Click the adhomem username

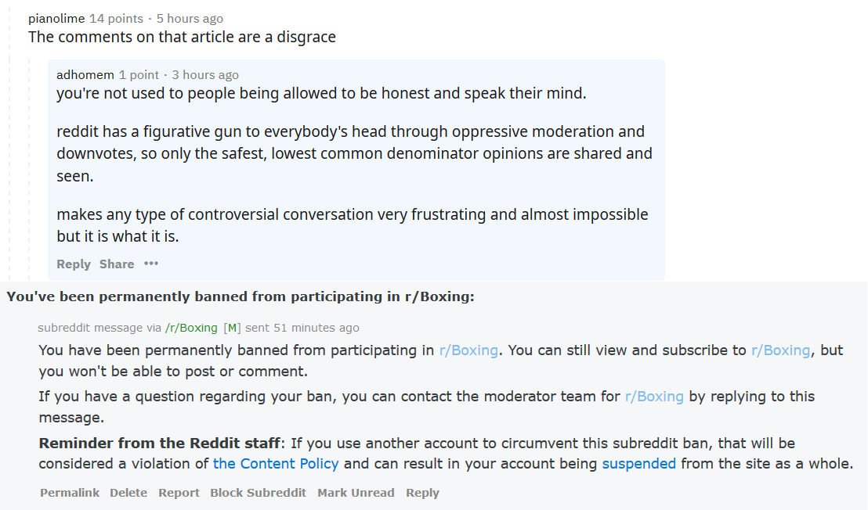(x=85, y=74)
